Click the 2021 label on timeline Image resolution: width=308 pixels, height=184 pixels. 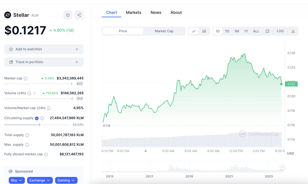point(229,176)
